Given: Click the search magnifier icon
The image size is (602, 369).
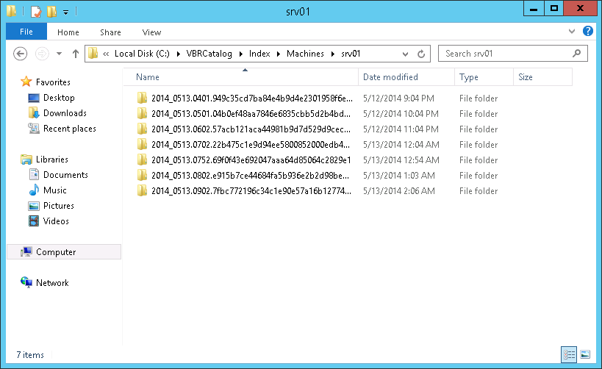Looking at the screenshot, I should (x=576, y=54).
